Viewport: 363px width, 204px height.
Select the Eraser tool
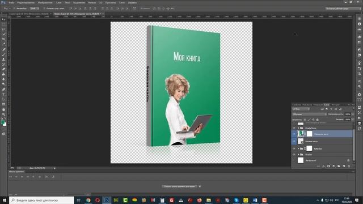(3, 69)
